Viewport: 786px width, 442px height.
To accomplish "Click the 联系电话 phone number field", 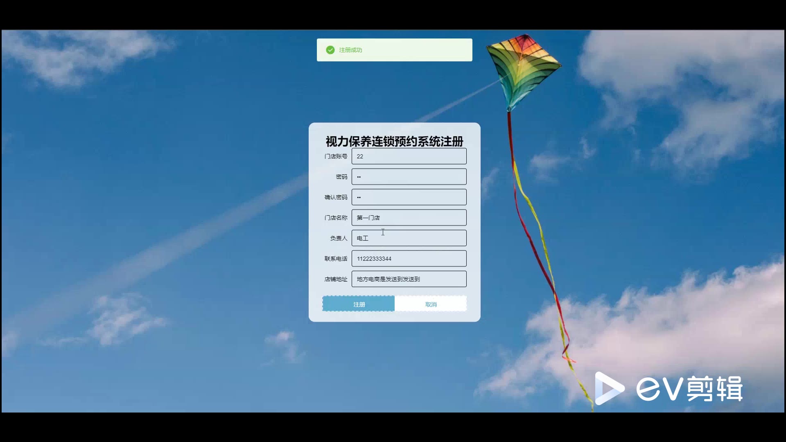I will click(409, 259).
